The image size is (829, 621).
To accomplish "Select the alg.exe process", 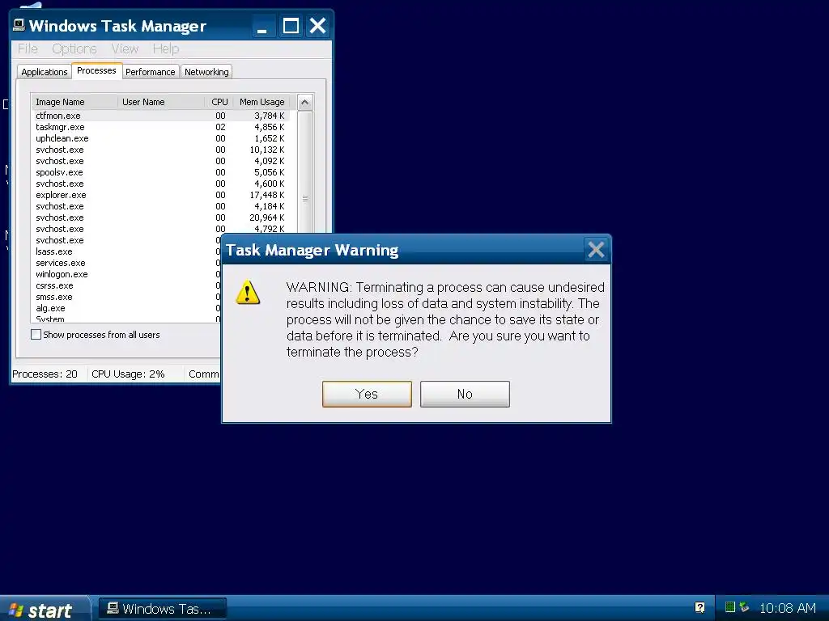I will click(125, 308).
